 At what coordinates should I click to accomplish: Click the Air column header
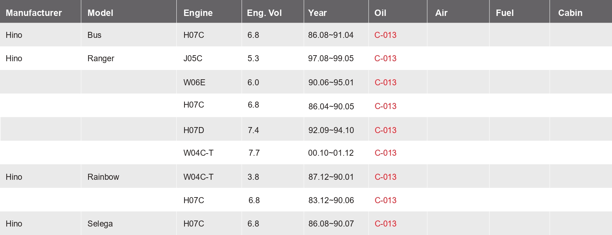[441, 13]
